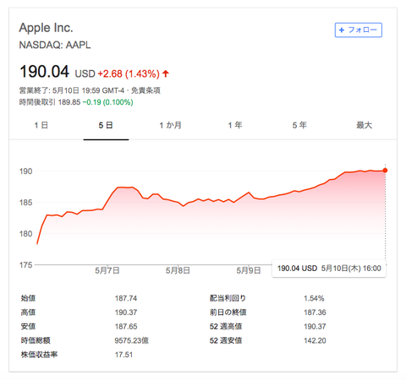Click the 190.04 USD chart tooltip
The width and height of the screenshot is (406, 380).
point(329,269)
